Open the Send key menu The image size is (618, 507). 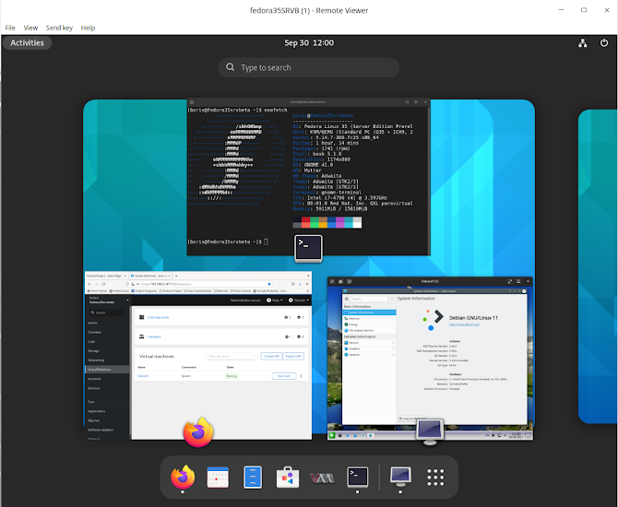(59, 28)
